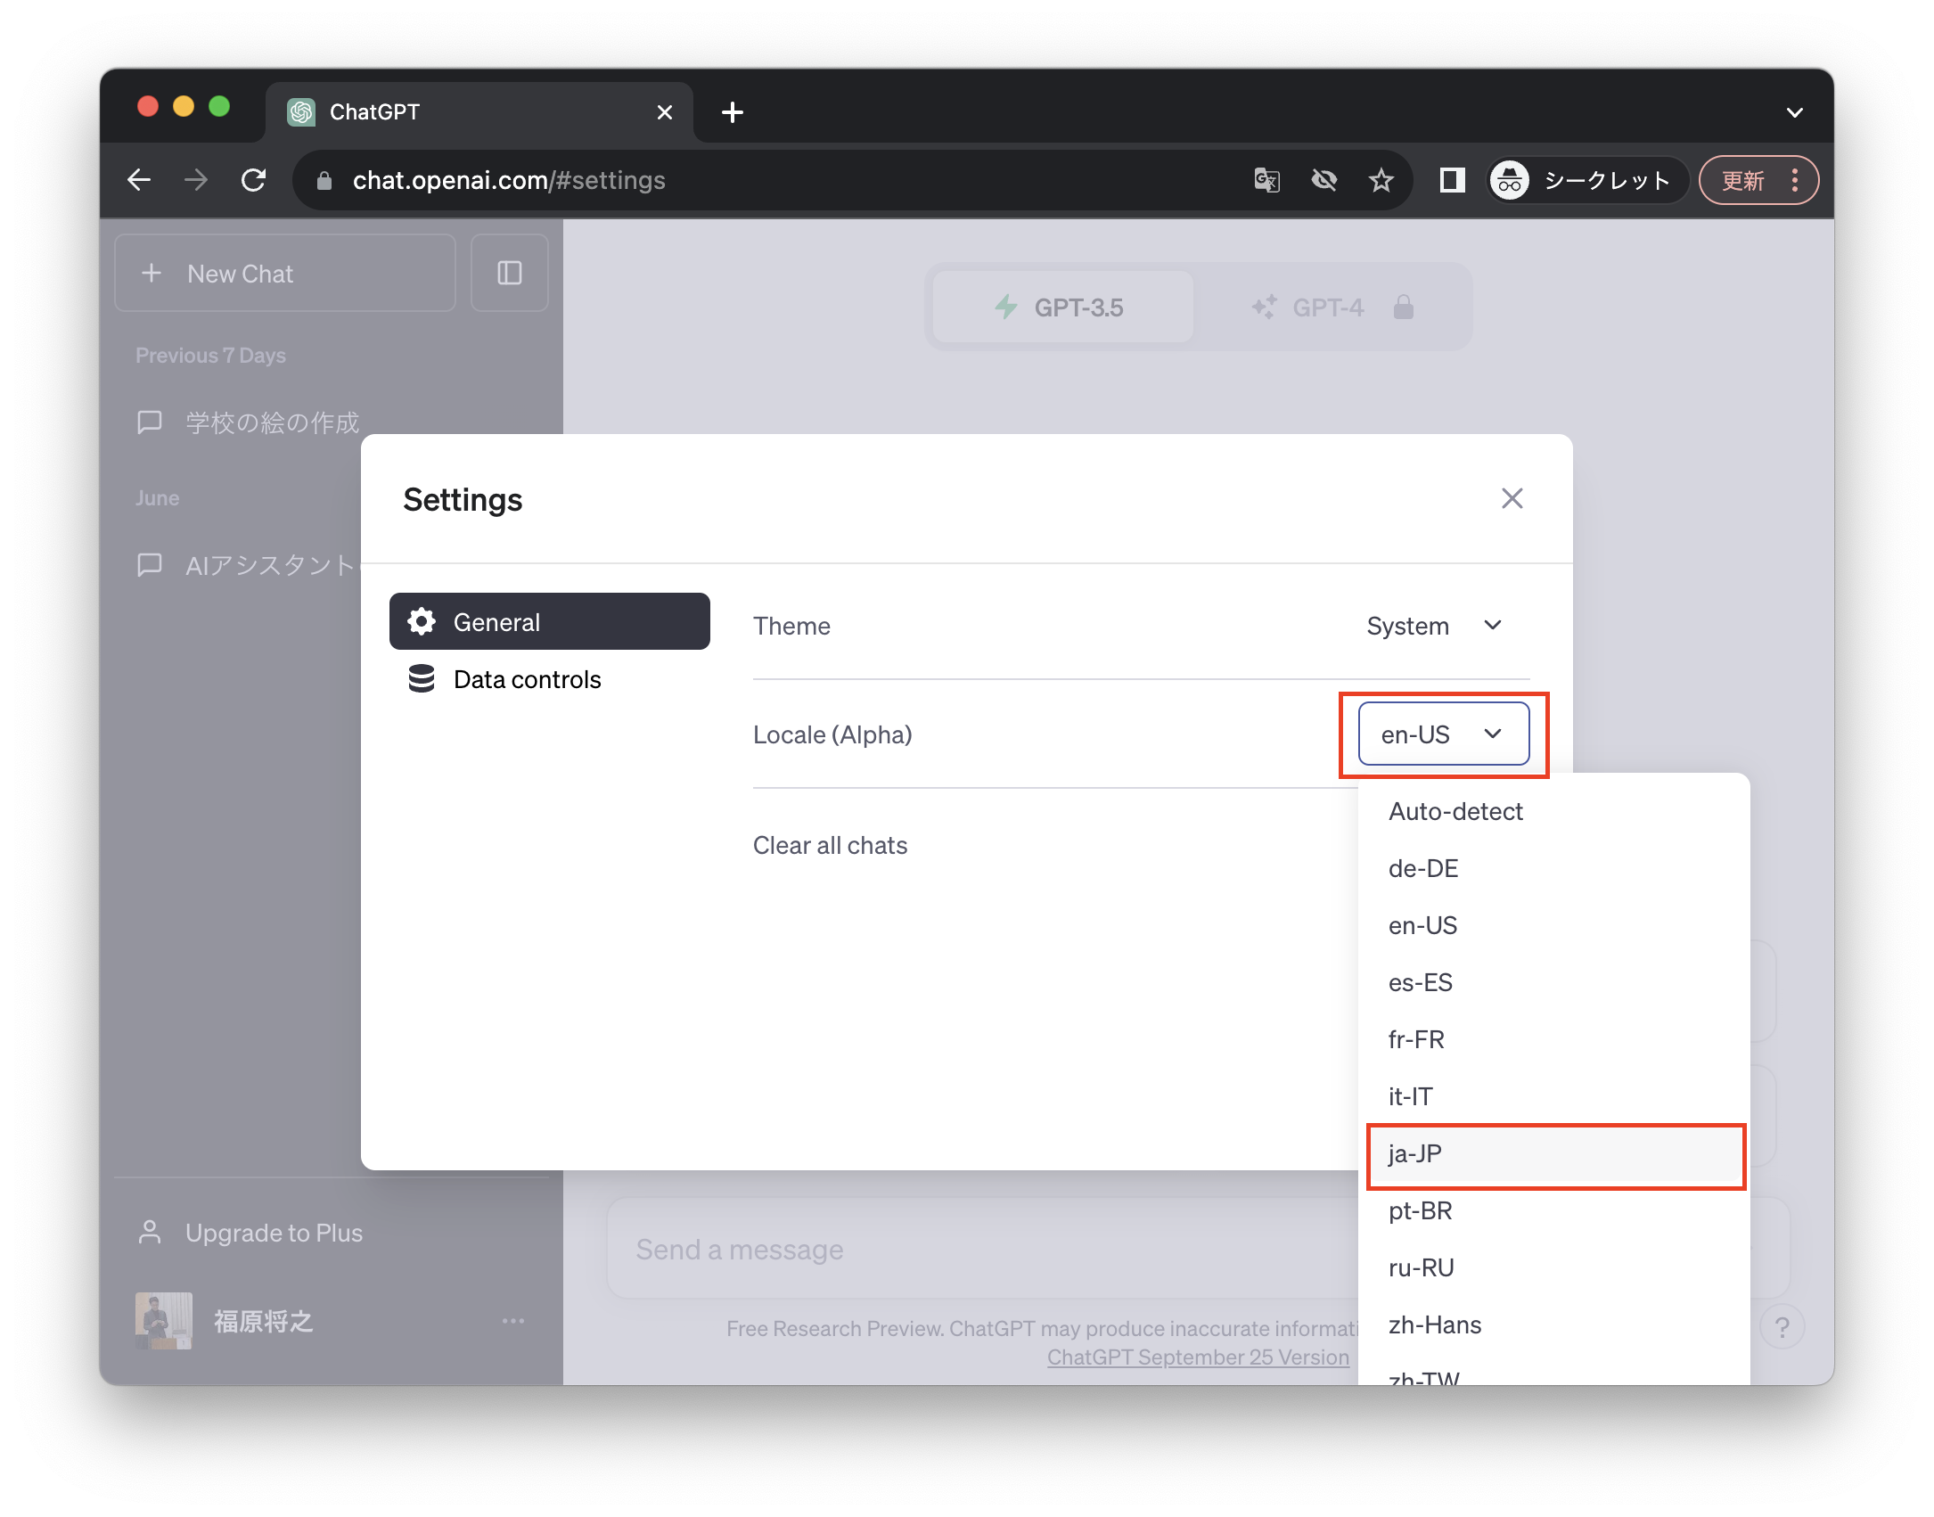Click the address bar lock icon

[x=324, y=181]
